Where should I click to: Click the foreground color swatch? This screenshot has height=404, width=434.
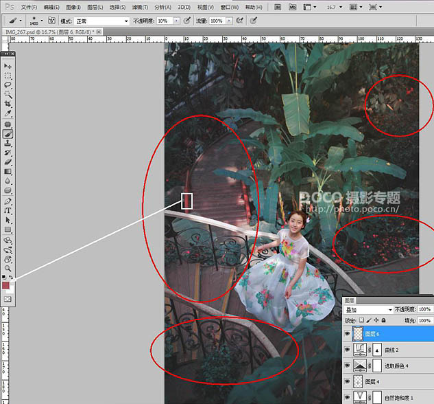coord(5,285)
